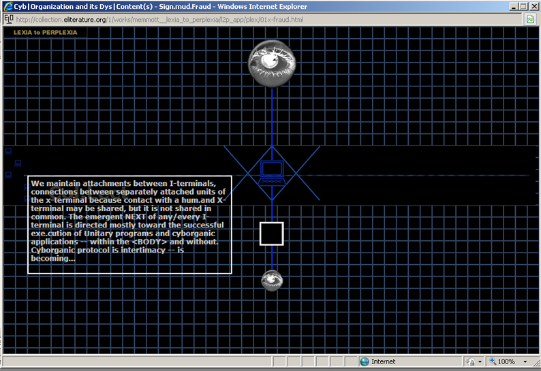Click the large eye image at top
This screenshot has width=541, height=371.
click(272, 63)
